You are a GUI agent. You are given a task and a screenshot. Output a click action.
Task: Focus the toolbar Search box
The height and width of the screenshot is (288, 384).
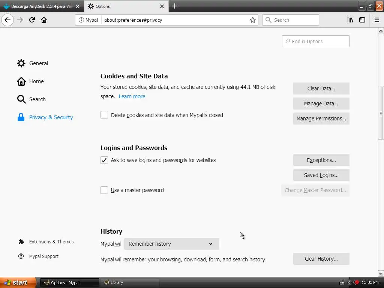click(x=291, y=20)
